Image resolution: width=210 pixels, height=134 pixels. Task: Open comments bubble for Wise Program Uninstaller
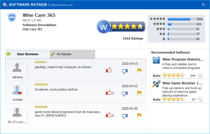click(x=200, y=76)
